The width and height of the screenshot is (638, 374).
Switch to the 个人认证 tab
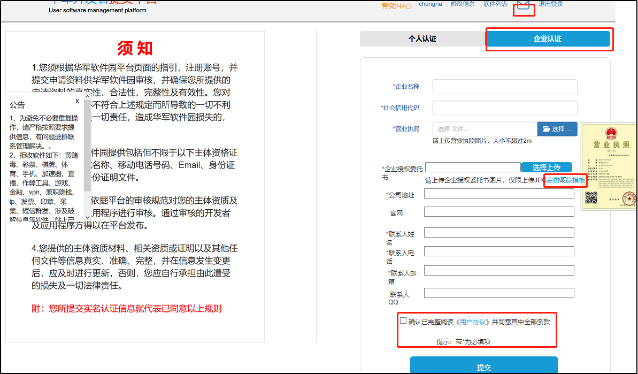click(422, 39)
